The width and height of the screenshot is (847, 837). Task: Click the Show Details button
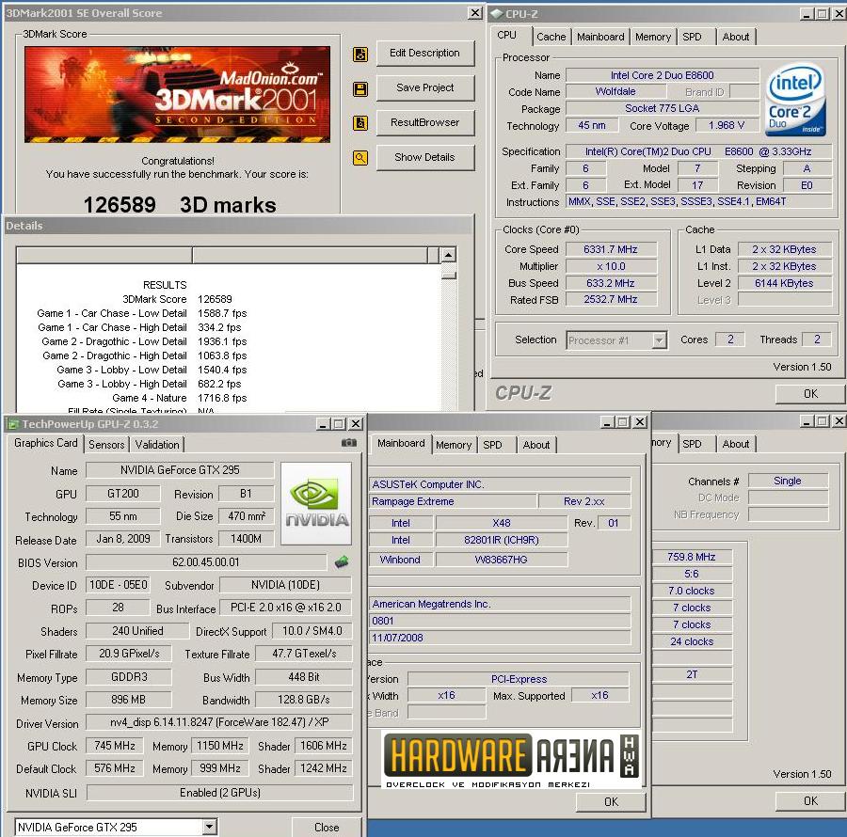pos(425,158)
